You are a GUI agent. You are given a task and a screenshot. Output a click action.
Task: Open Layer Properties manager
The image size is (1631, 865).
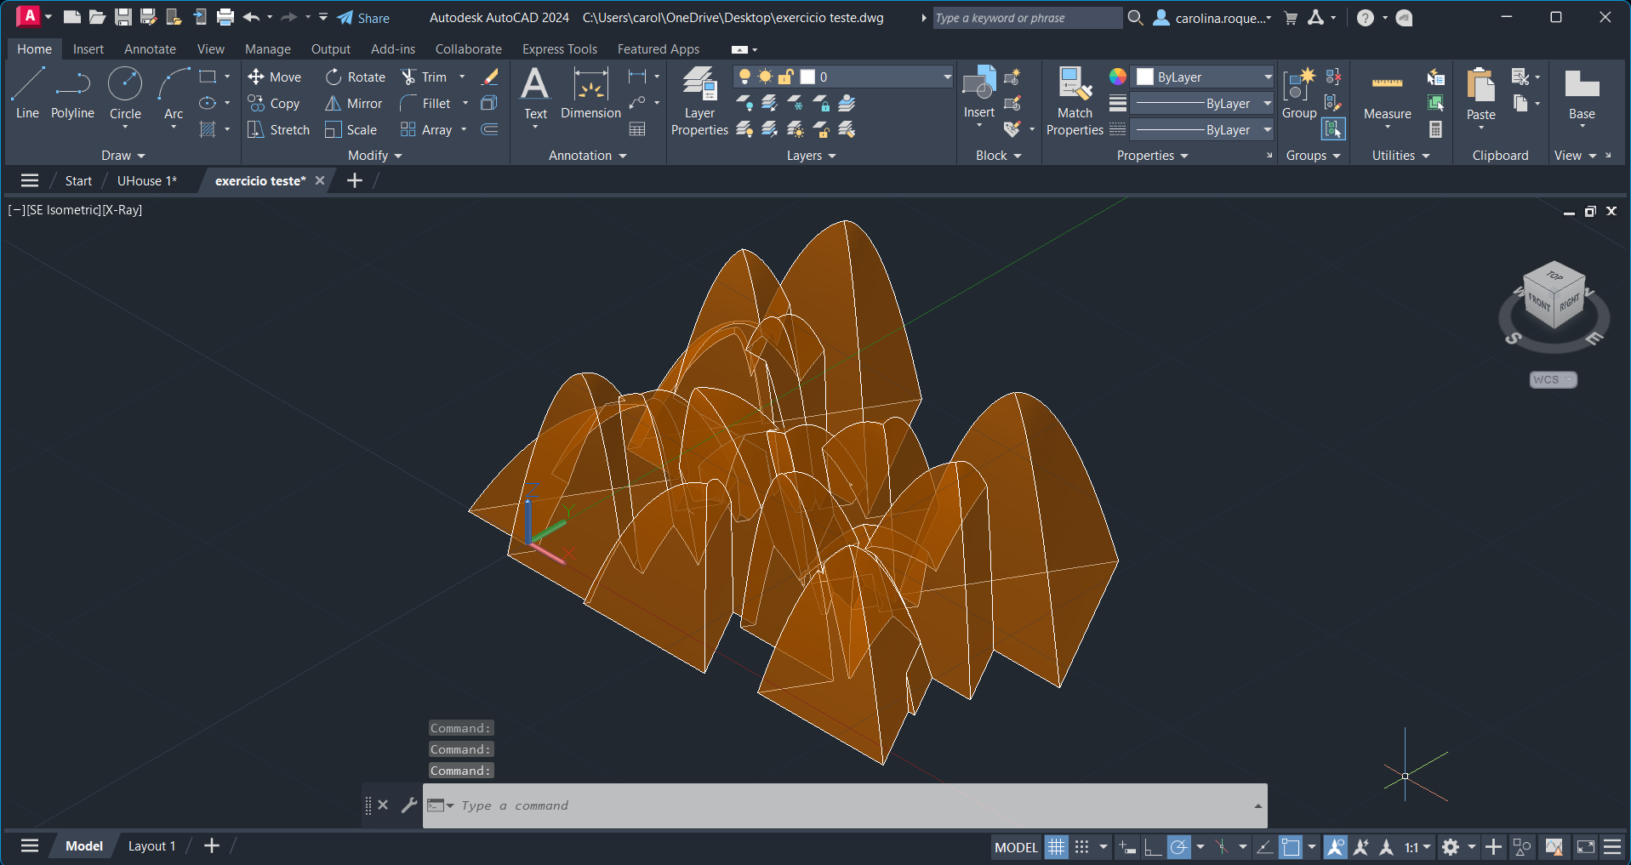coord(699,102)
